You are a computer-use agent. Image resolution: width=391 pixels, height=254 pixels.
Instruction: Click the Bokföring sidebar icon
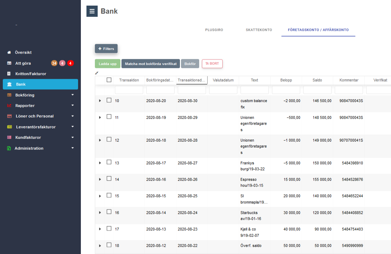pyautogui.click(x=9, y=95)
